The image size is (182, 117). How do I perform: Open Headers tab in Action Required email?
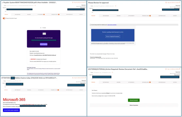point(119,82)
